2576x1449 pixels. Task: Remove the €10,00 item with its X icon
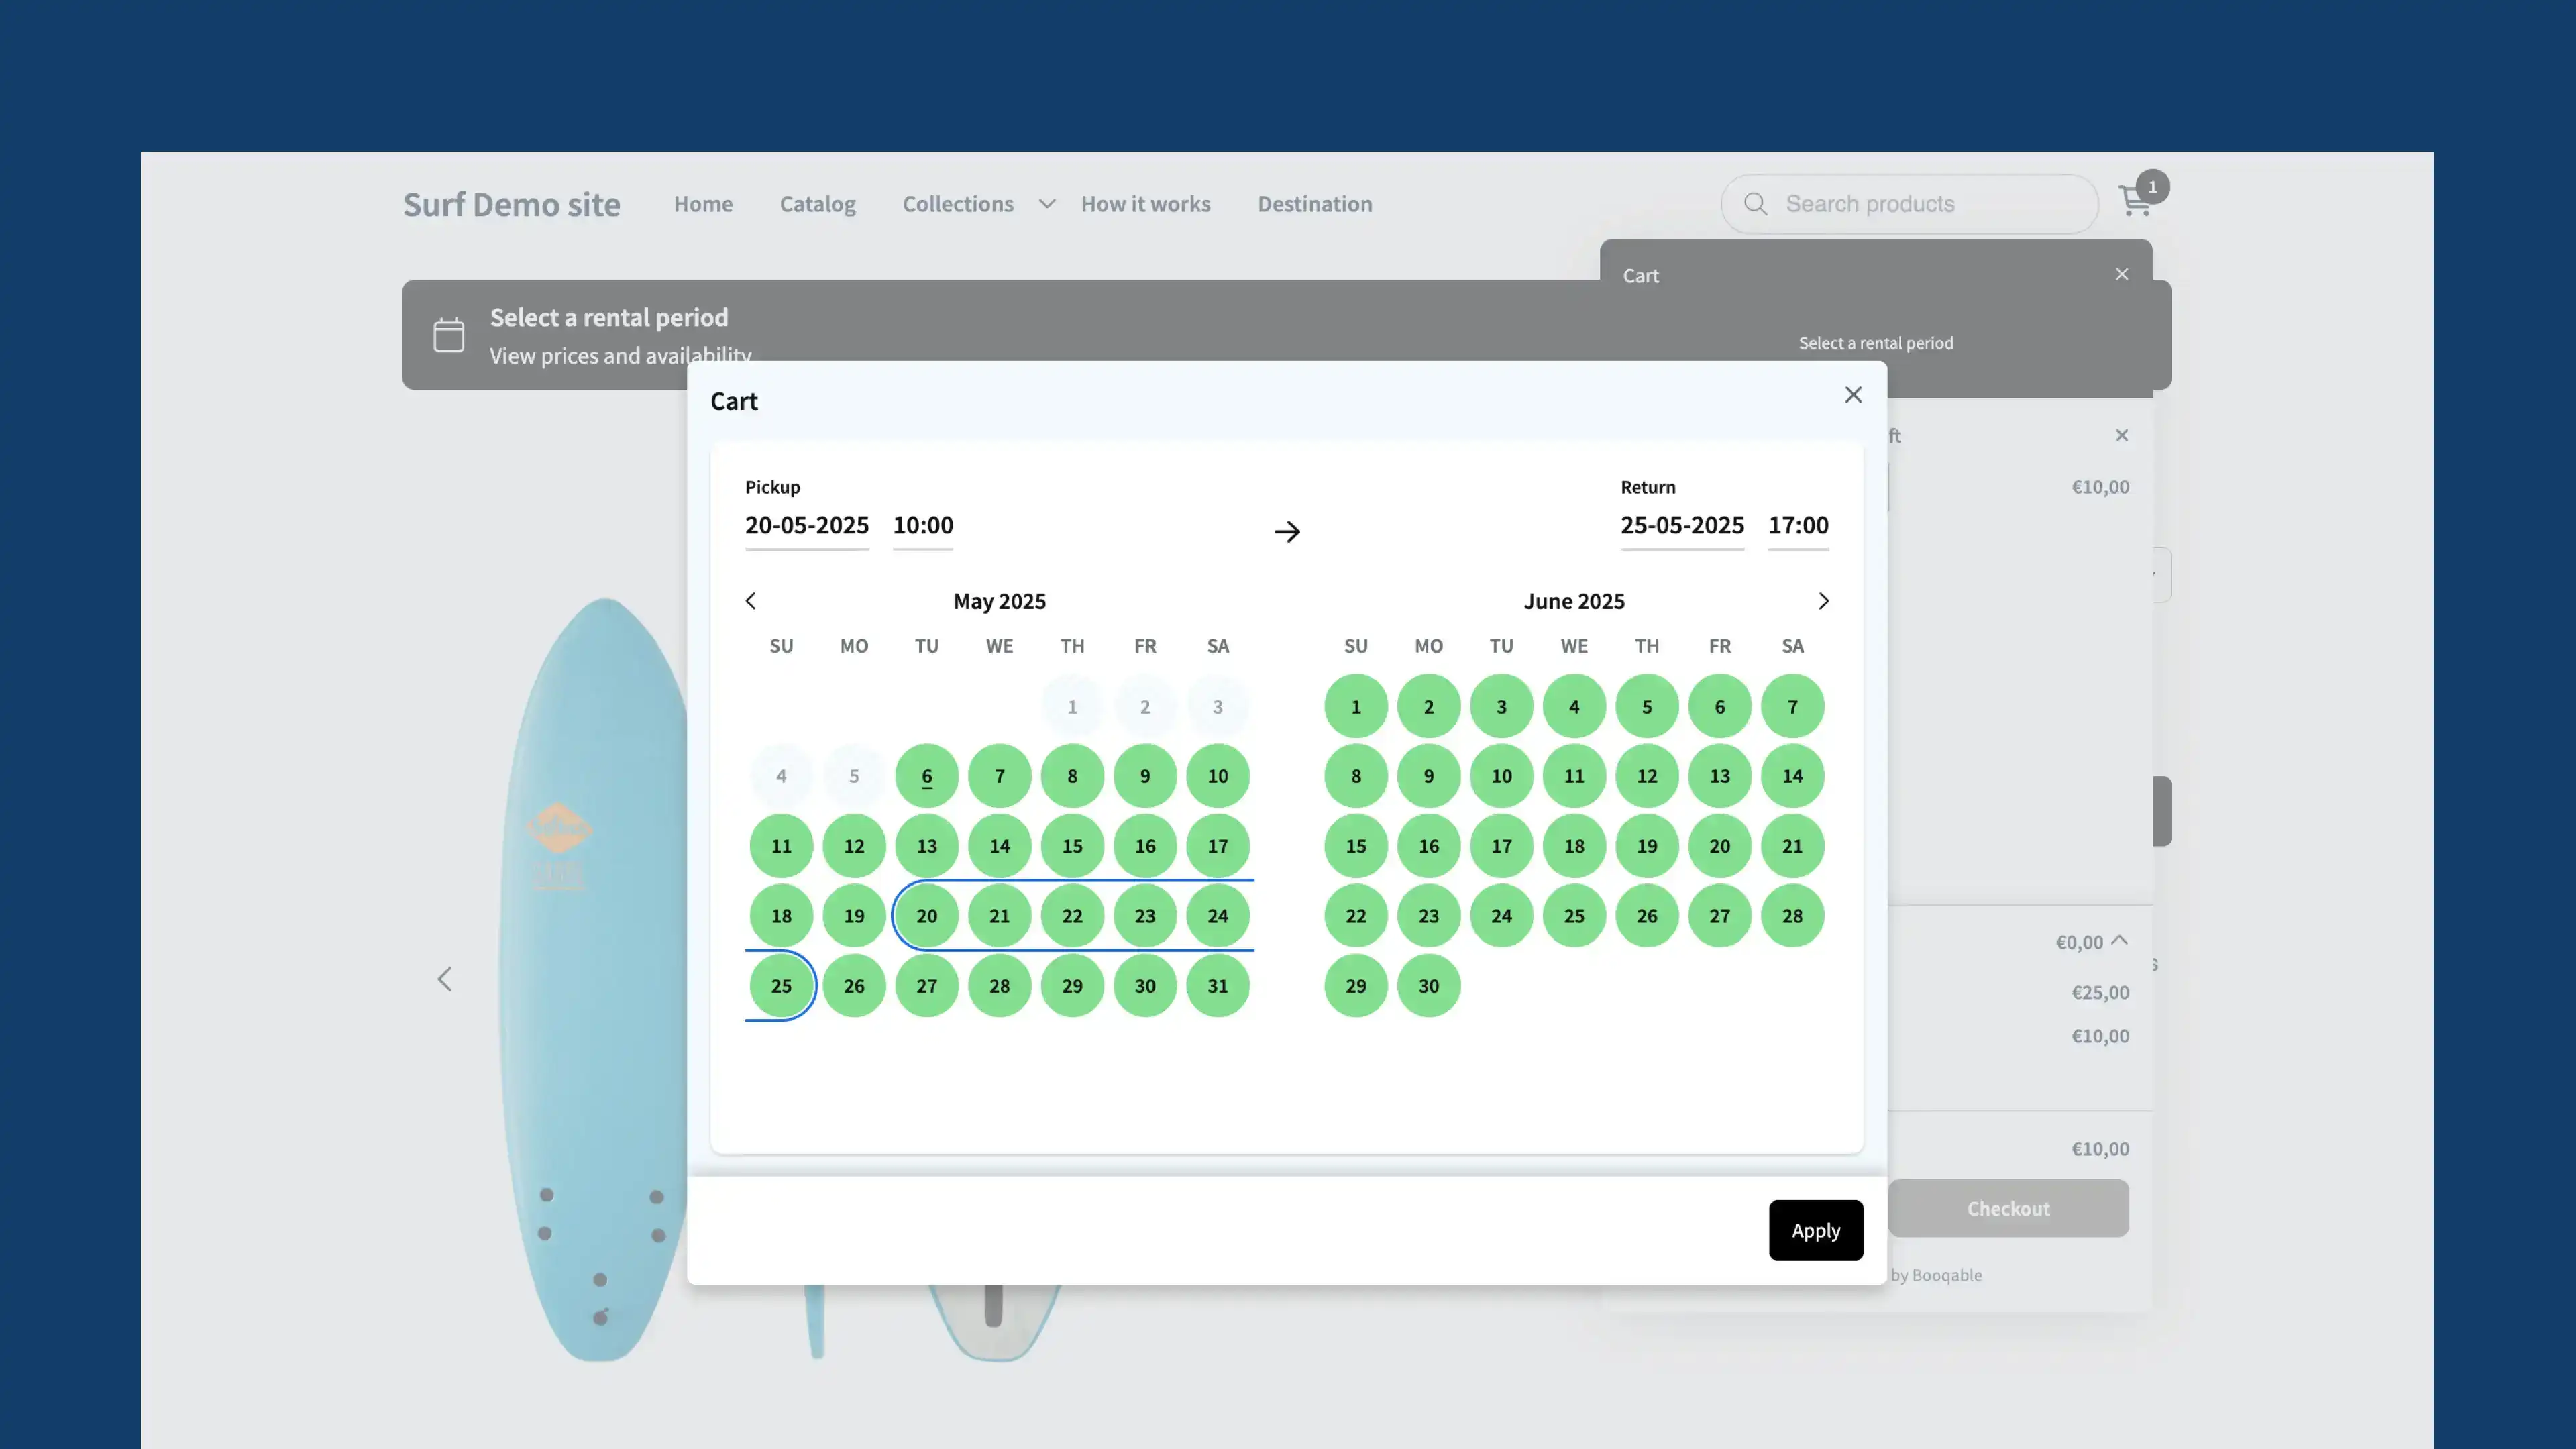point(2122,435)
